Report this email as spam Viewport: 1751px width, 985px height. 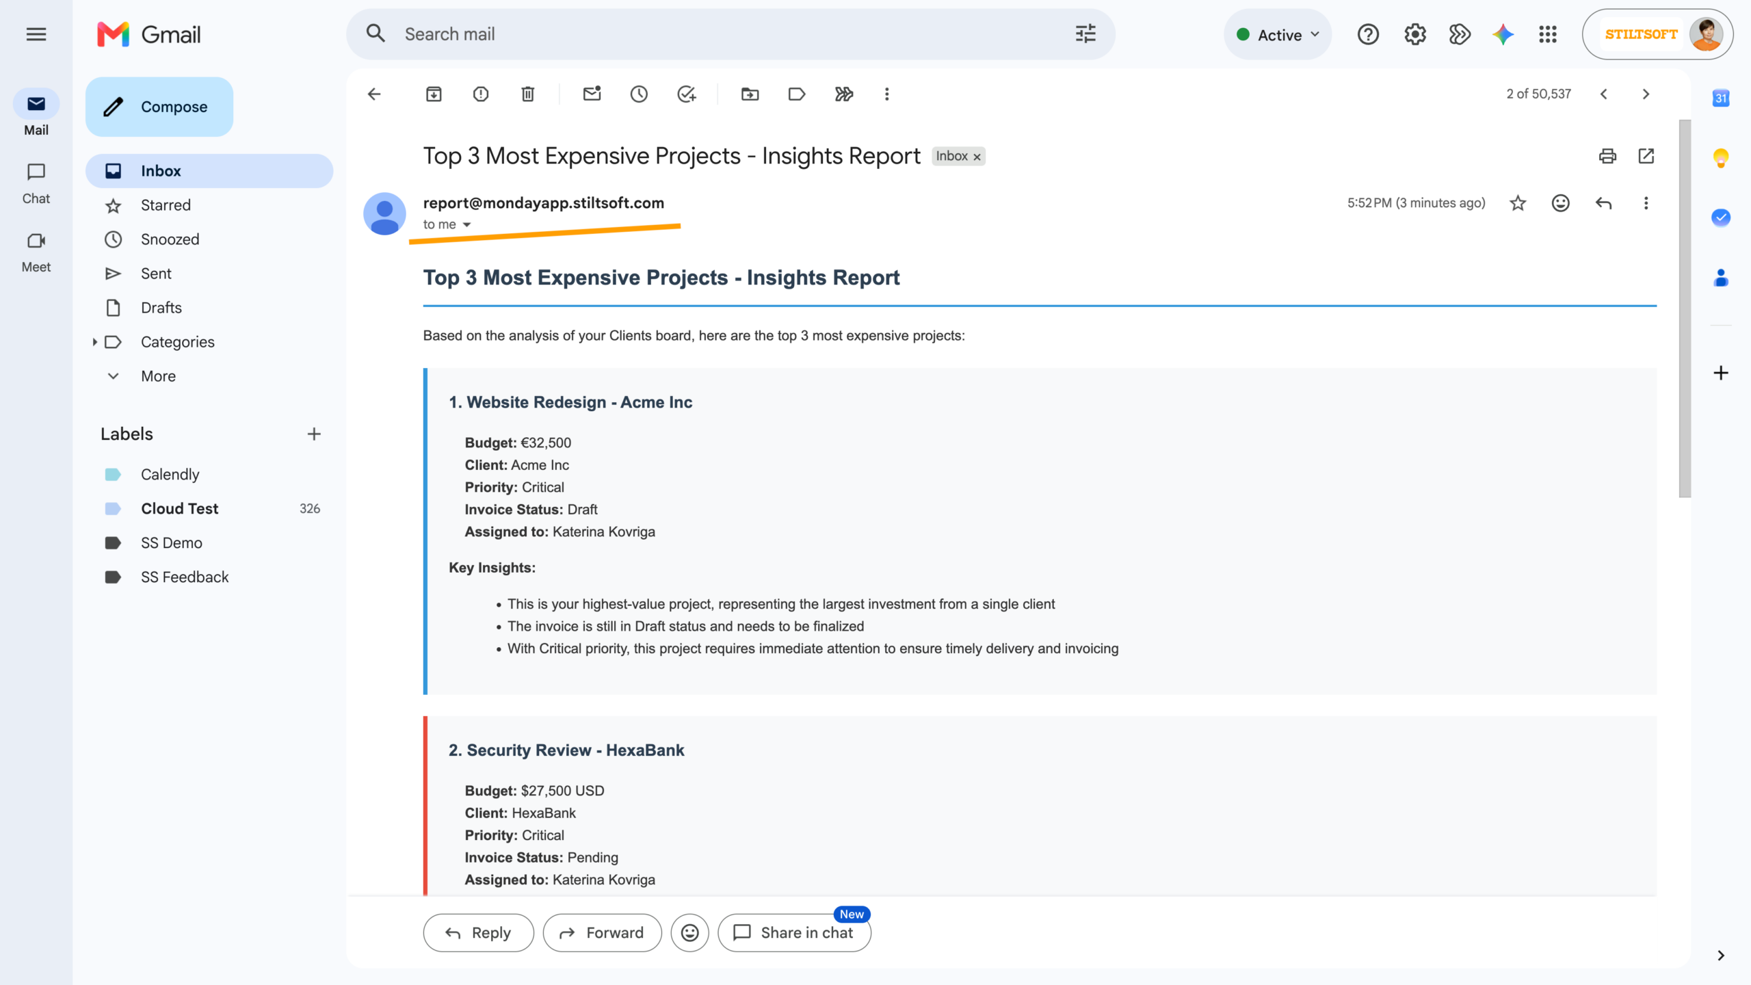pos(481,94)
